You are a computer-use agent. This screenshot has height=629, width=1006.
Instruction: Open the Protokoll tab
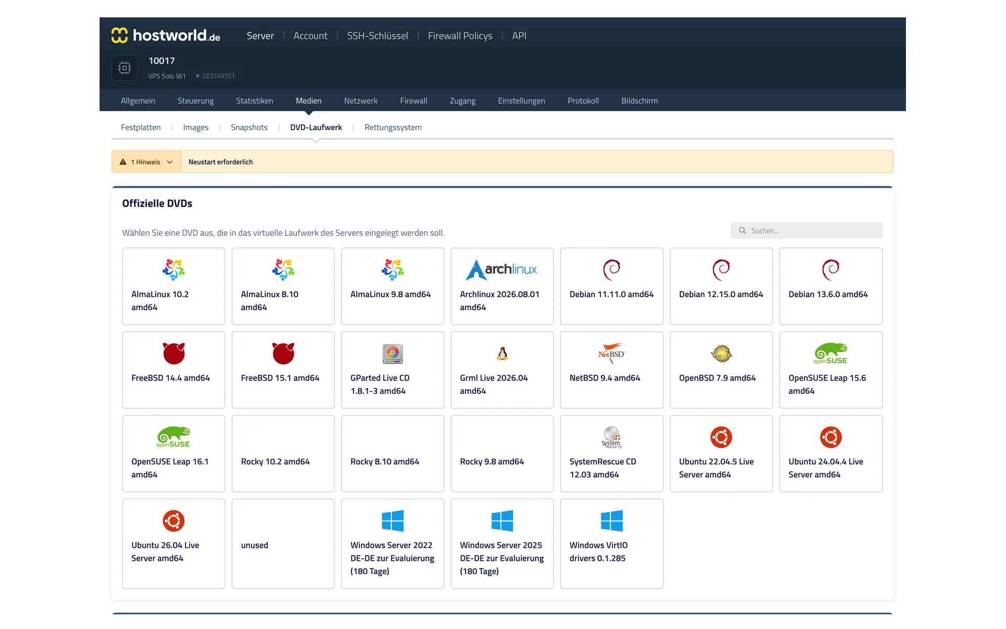(583, 101)
